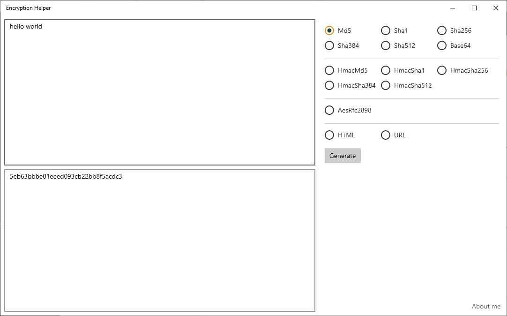
Task: Click the Generate button
Action: click(x=343, y=156)
